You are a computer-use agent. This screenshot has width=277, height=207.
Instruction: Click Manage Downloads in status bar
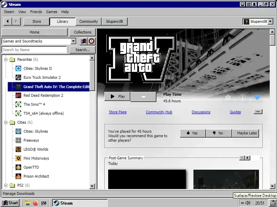click(19, 194)
